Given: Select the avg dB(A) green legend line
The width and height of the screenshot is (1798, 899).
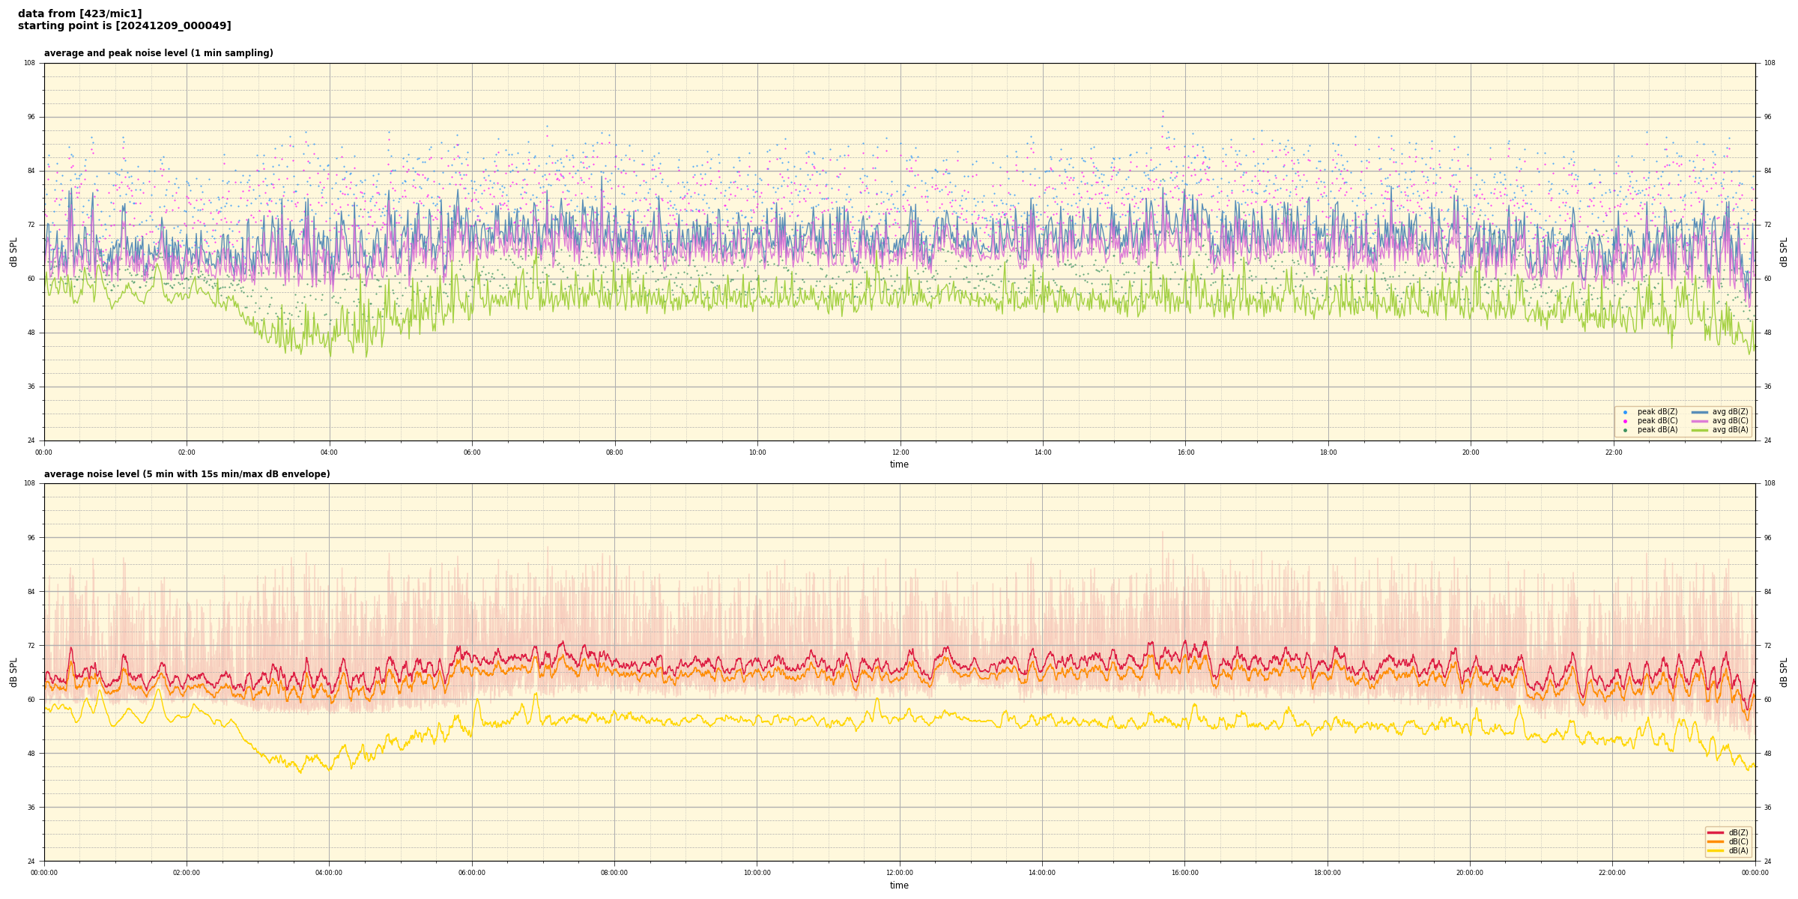Looking at the screenshot, I should 1700,430.
